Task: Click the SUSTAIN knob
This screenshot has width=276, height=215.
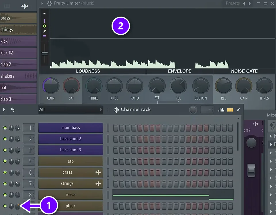Action: tap(201, 86)
